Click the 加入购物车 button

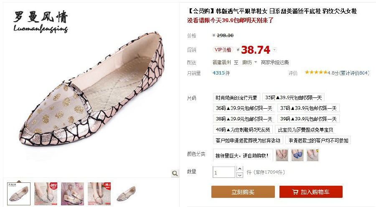point(311,192)
